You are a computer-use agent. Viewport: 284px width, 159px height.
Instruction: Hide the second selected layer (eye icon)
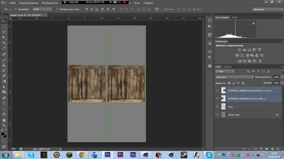pyautogui.click(x=217, y=98)
